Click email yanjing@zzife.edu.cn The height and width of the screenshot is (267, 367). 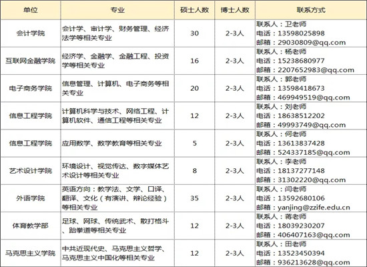314,208
